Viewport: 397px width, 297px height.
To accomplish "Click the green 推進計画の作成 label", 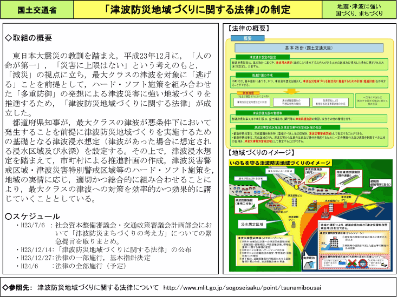I will coord(262,75).
